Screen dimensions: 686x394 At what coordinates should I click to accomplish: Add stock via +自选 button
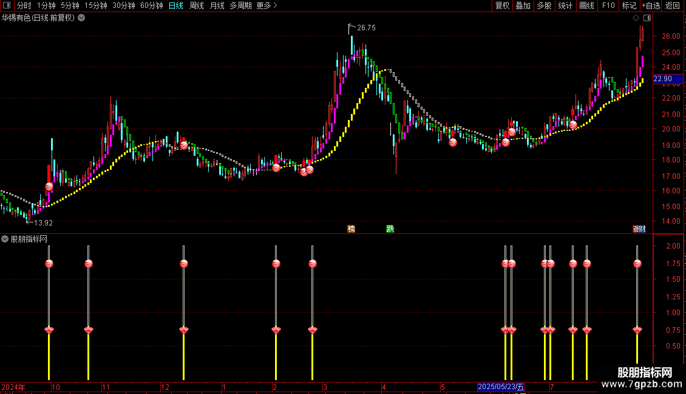coord(651,5)
